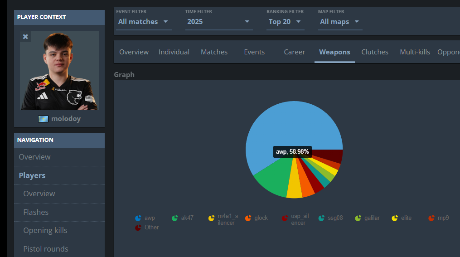The image size is (460, 257).
Task: Switch to the Events tab
Action: coord(254,52)
